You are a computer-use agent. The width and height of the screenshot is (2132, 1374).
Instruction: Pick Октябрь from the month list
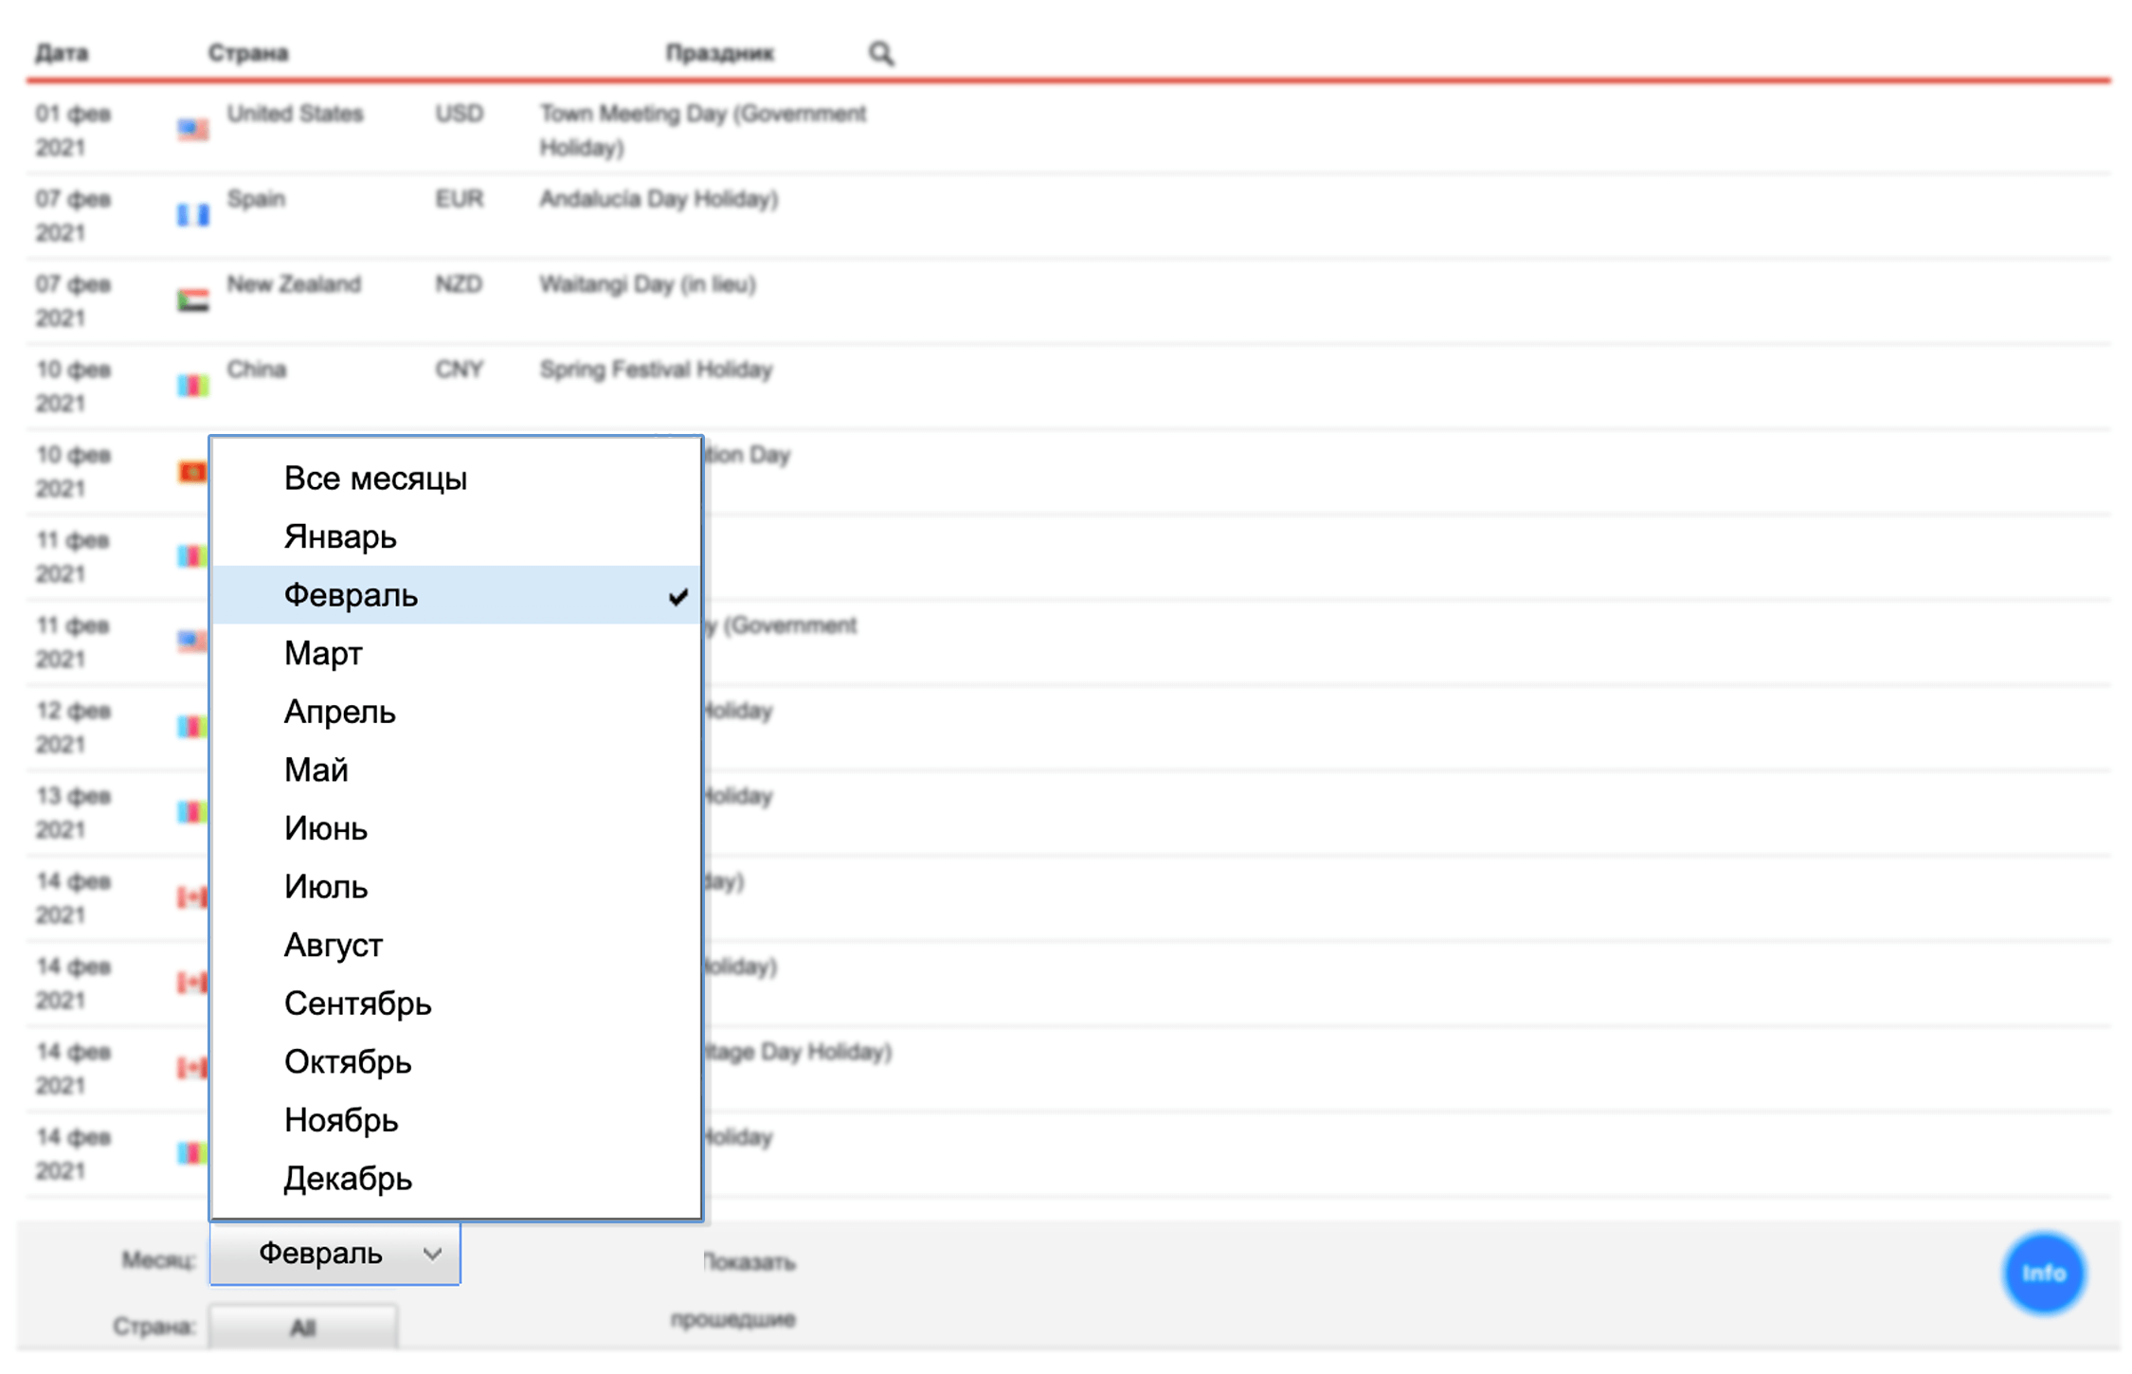[x=348, y=1062]
